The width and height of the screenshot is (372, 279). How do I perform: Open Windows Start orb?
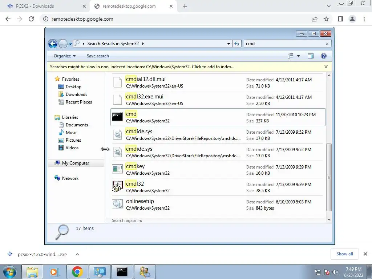[x=9, y=272]
